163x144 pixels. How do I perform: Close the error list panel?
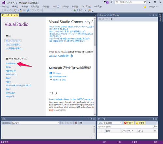[156, 119]
